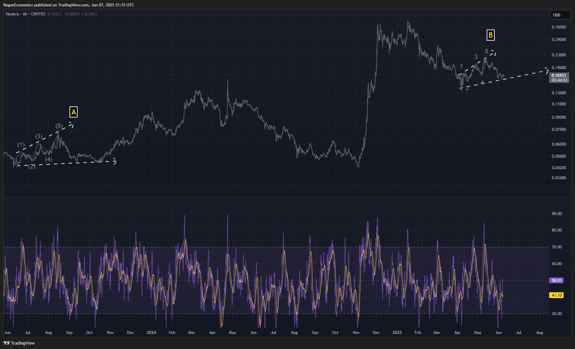
Task: Click the 0.13000 price axis label
Action: click(x=559, y=93)
